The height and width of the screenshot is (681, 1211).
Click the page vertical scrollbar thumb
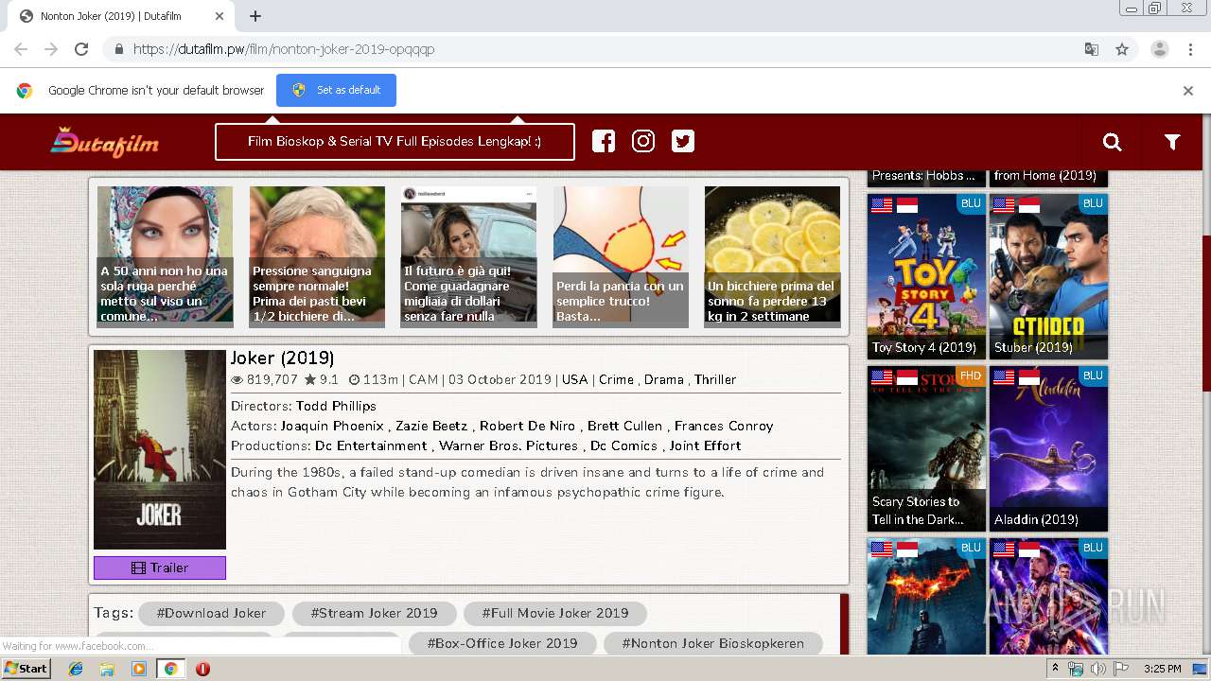1206,312
